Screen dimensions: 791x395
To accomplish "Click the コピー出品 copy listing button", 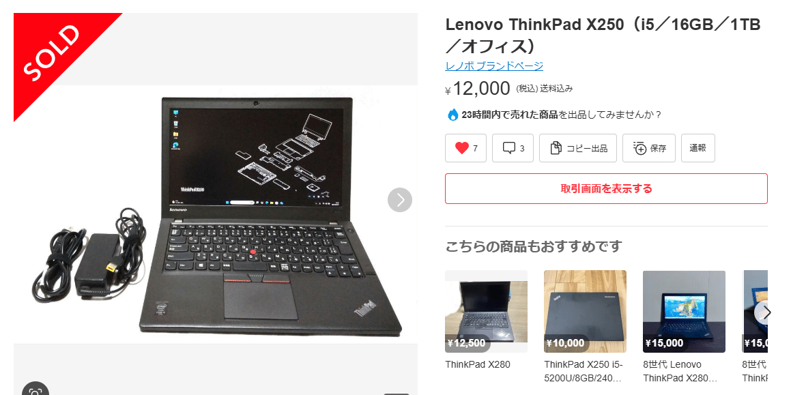I will [577, 148].
